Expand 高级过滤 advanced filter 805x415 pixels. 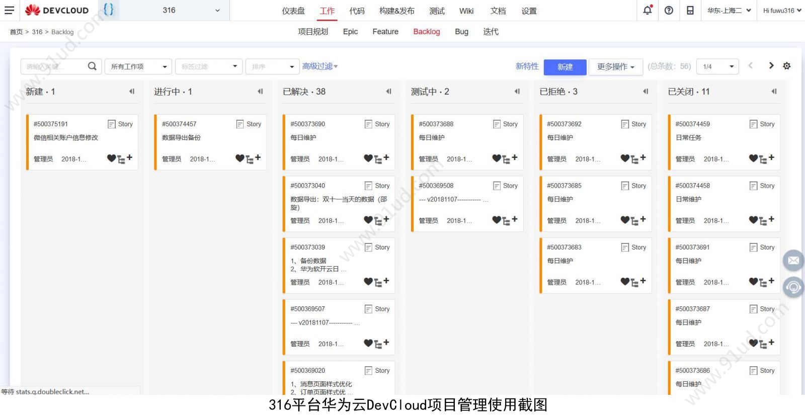click(x=320, y=66)
